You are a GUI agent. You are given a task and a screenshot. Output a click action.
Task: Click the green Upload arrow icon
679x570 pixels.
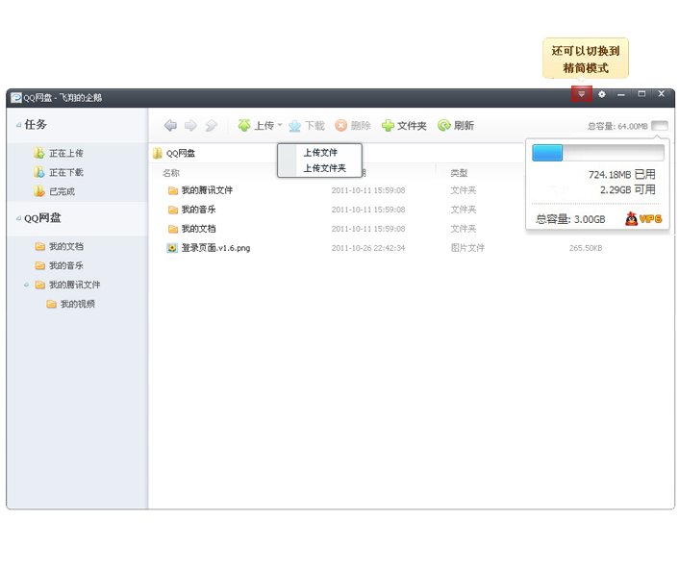point(244,126)
